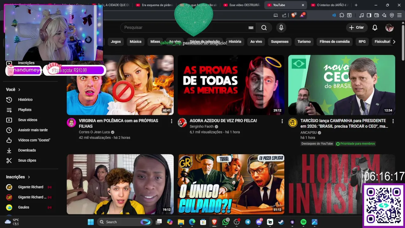Image resolution: width=405 pixels, height=228 pixels.
Task: Select the Jogos category chip
Action: pos(116,41)
